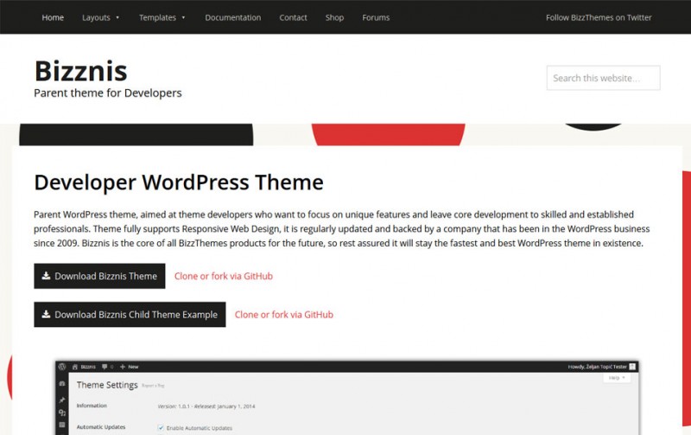Toggle Enable Automatic Updates checkbox
This screenshot has width=691, height=435.
pyautogui.click(x=162, y=427)
